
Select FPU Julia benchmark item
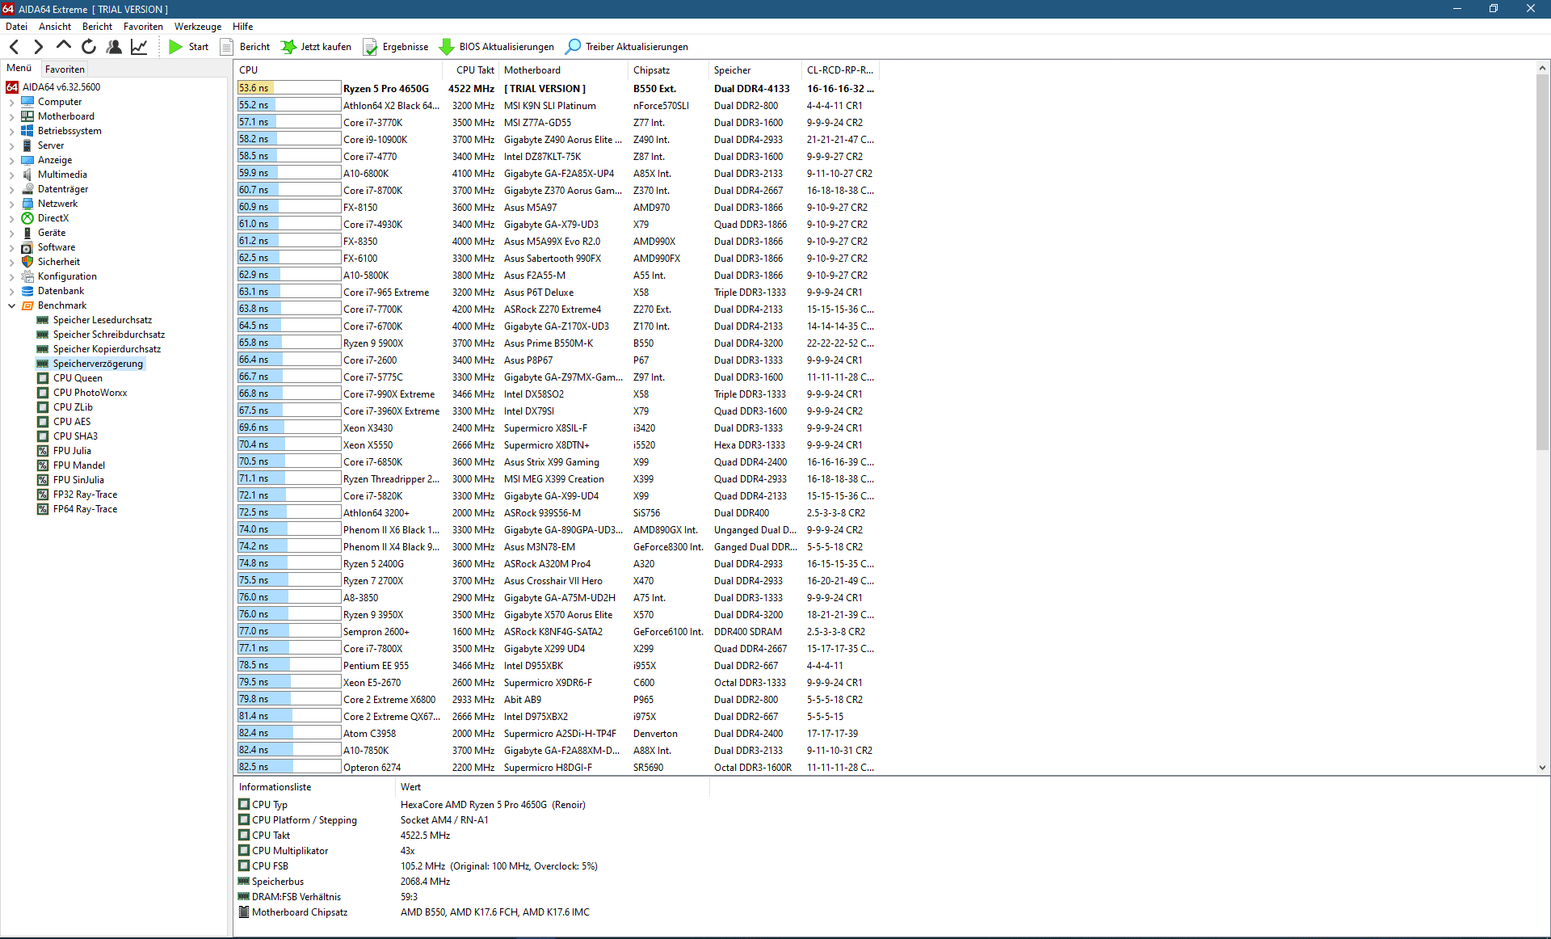(x=72, y=451)
